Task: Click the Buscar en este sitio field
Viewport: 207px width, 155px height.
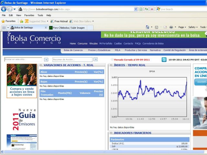Action: click(23, 59)
